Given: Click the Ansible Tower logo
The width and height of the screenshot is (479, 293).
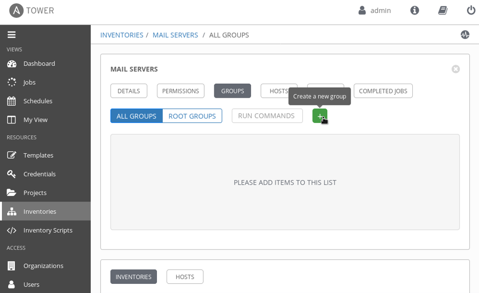Looking at the screenshot, I should click(x=31, y=11).
